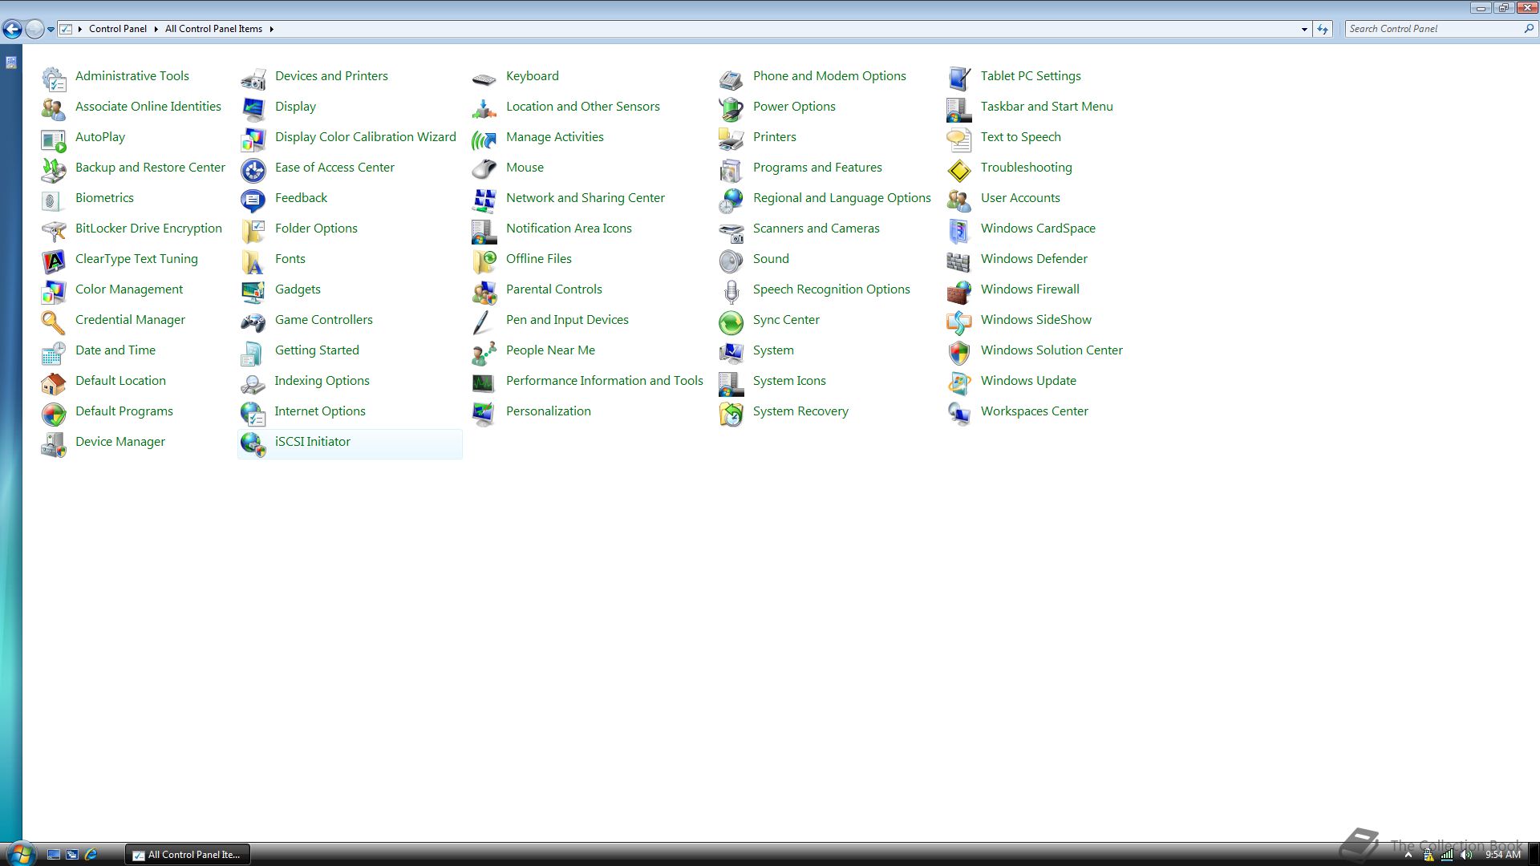Expand the All Control Panel Items breadcrumb arrow
The width and height of the screenshot is (1540, 866).
[x=271, y=29]
